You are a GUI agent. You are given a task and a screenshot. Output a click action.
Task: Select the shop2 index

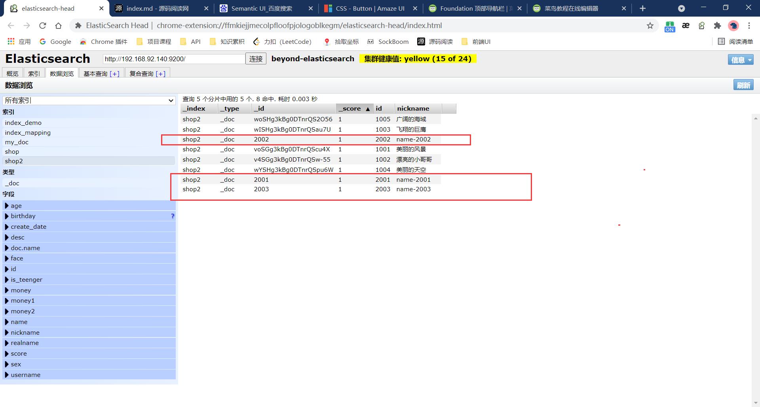pos(89,161)
